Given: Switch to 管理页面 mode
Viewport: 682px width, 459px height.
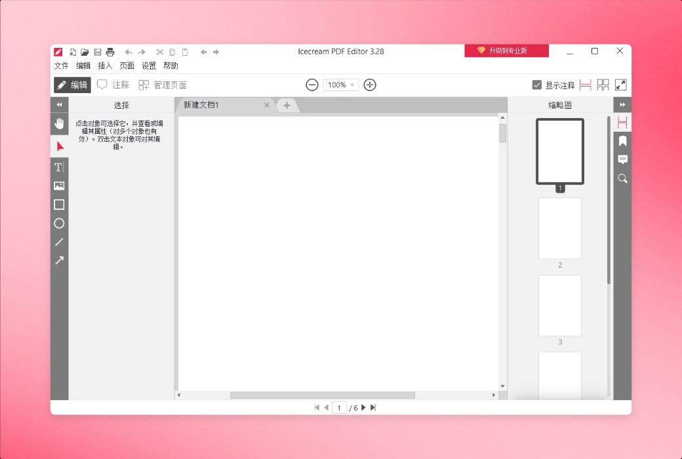Looking at the screenshot, I should pos(164,85).
